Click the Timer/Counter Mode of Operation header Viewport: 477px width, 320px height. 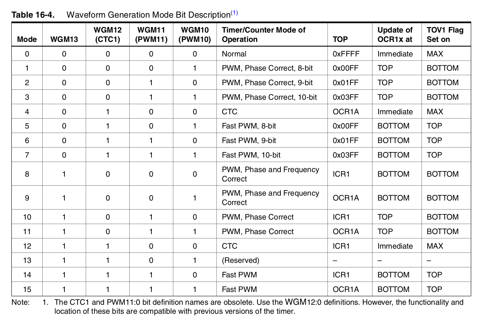click(263, 35)
